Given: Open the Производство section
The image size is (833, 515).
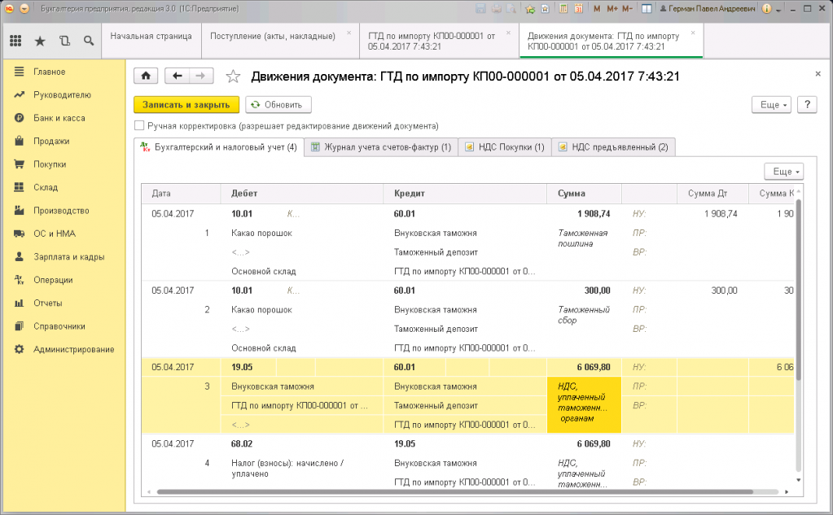Looking at the screenshot, I should 61,210.
